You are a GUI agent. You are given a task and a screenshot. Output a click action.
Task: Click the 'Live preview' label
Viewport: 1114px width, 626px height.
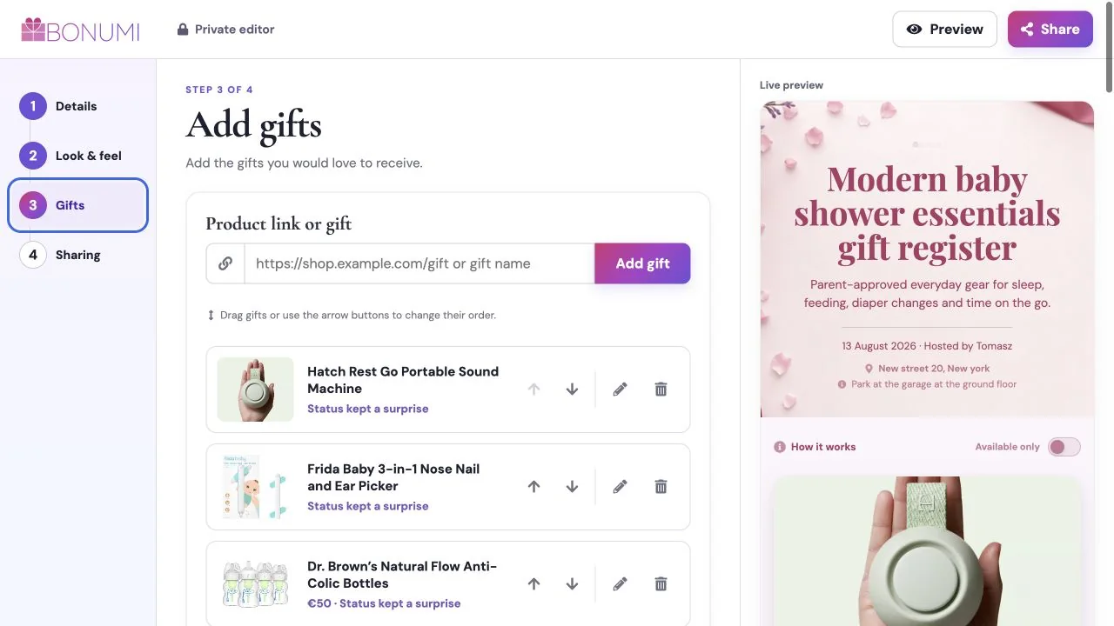click(x=791, y=85)
